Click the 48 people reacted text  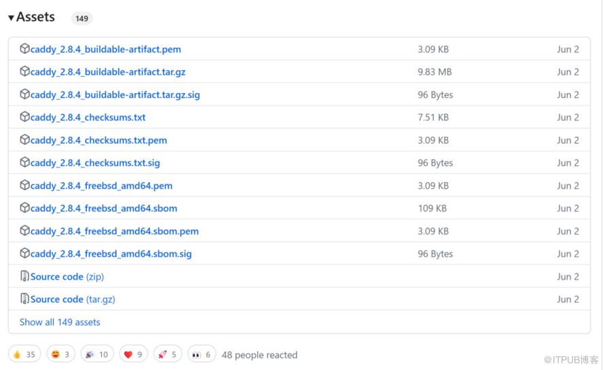click(259, 355)
